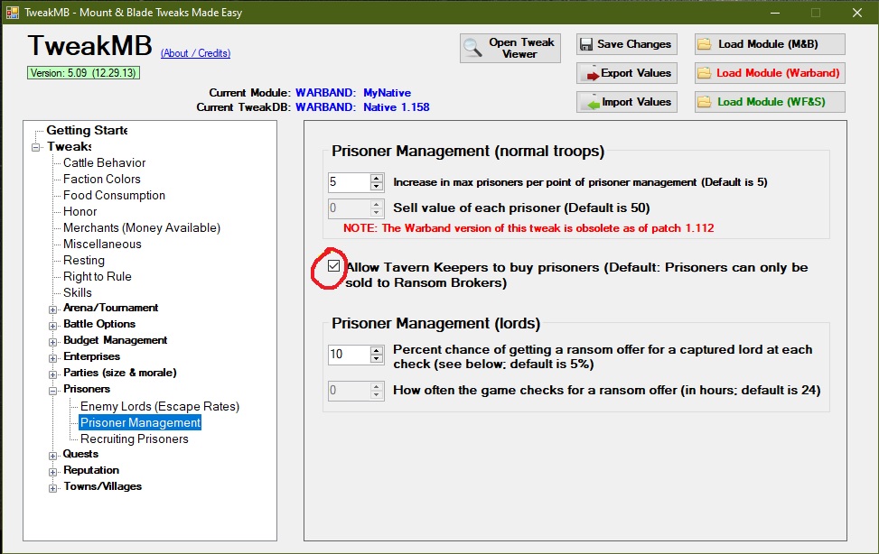Select Honor tweak in the tree
The image size is (879, 554).
80,211
